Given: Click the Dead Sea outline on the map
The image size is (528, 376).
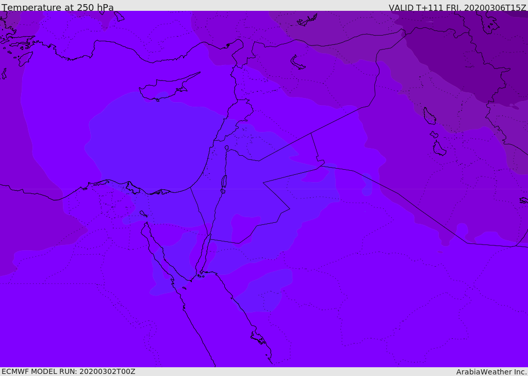Looking at the screenshot, I should click(x=224, y=184).
